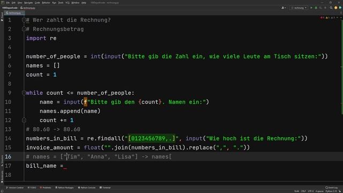Open the Refactor menu
The height and width of the screenshot is (193, 343).
46,3
